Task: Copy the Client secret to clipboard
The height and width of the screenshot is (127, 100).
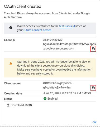Action: pos(93,88)
